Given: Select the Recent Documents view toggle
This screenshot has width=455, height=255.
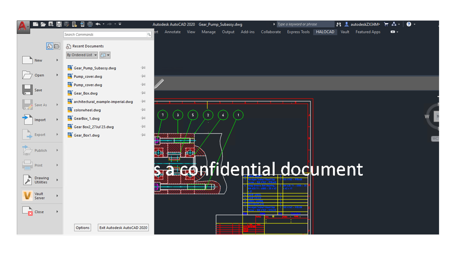Looking at the screenshot, I should tap(50, 46).
